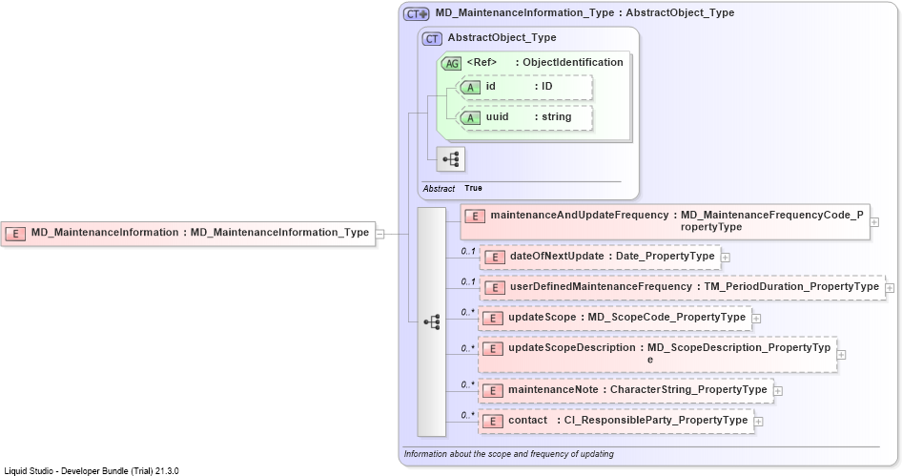The width and height of the screenshot is (902, 476).
Task: Click the A icon beside id attribute
Action: pyautogui.click(x=470, y=88)
